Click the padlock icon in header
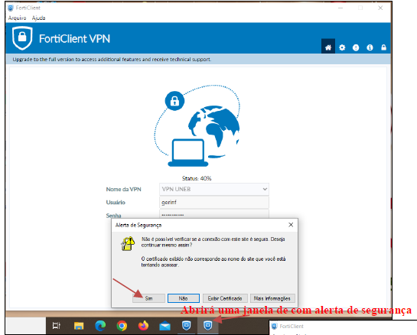The image size is (417, 335). tap(383, 47)
